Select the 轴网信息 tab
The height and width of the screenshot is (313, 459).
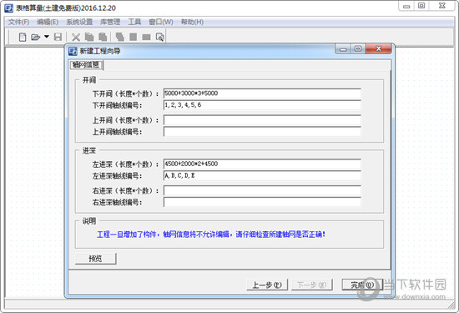[86, 65]
